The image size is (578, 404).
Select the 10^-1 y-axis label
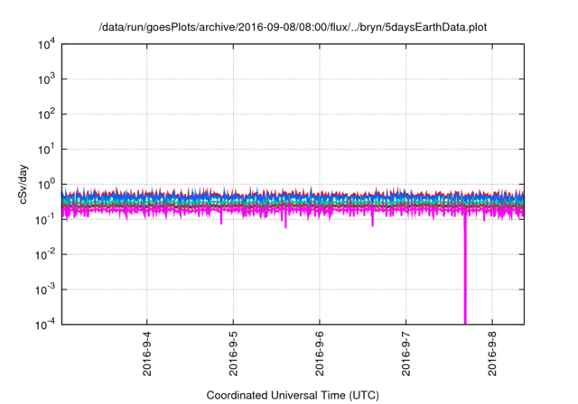tap(45, 220)
